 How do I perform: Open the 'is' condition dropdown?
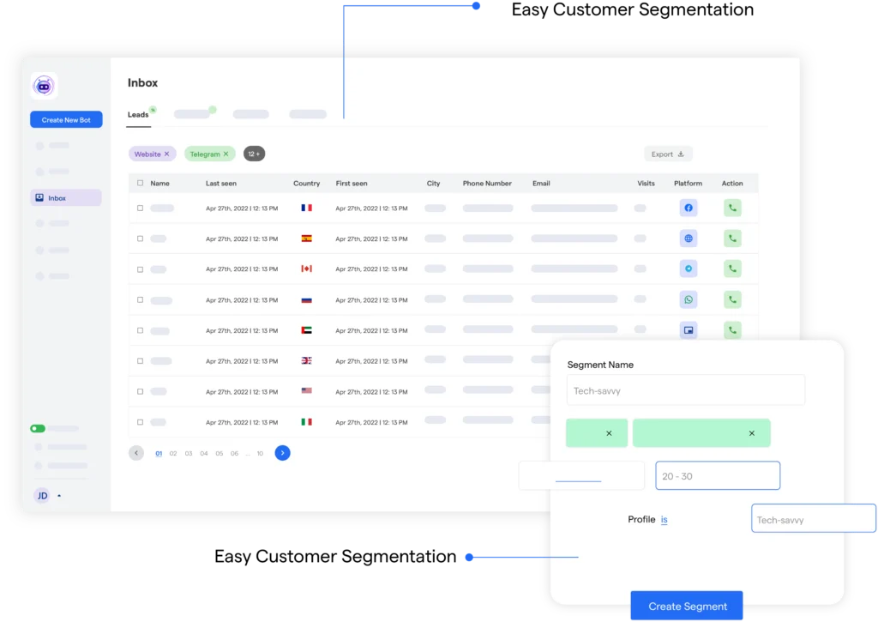pos(665,520)
